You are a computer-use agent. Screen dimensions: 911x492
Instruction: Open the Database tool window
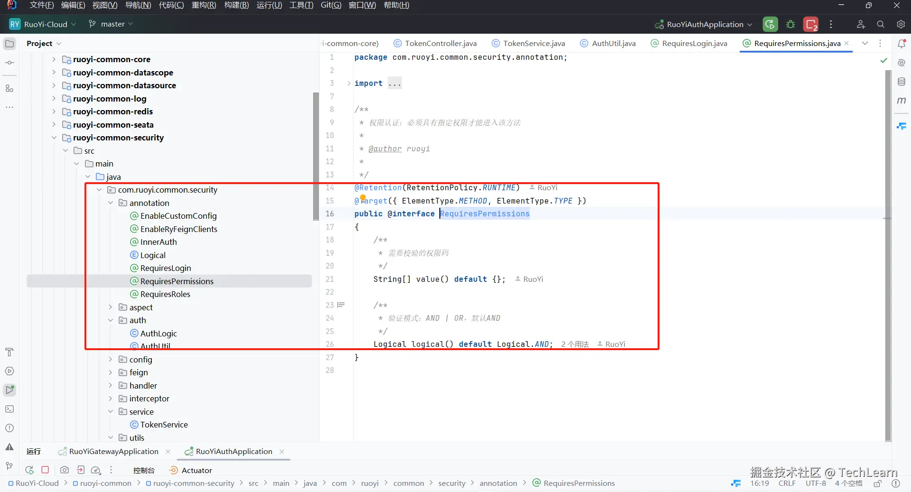point(902,82)
